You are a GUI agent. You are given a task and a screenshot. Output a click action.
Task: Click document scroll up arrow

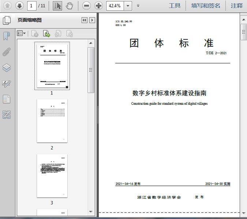tap(244, 20)
